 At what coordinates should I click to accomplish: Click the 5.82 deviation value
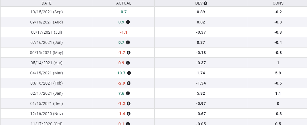pyautogui.click(x=201, y=93)
